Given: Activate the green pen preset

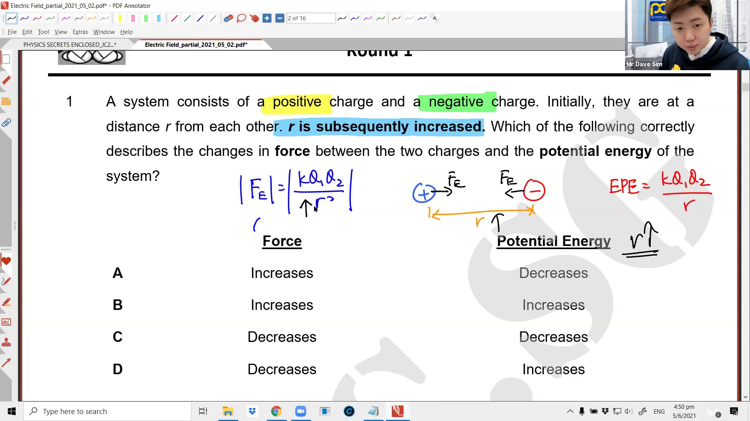Looking at the screenshot, I should [x=50, y=18].
